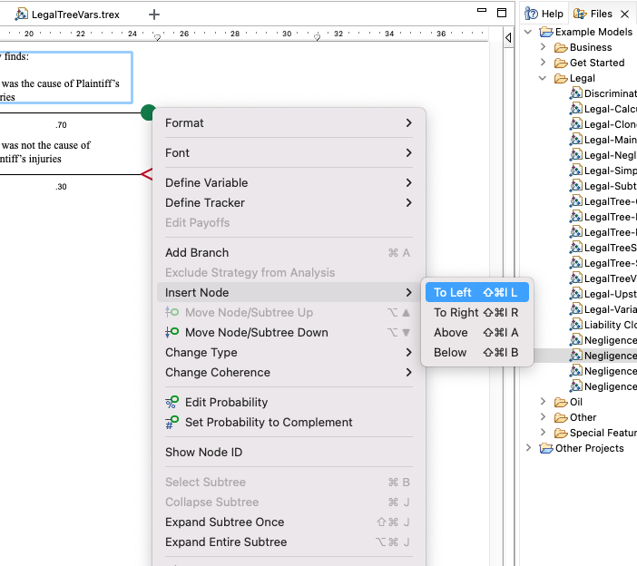Choose Show Node ID

click(289, 452)
